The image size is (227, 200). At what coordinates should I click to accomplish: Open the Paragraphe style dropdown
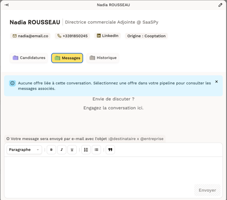[24, 150]
